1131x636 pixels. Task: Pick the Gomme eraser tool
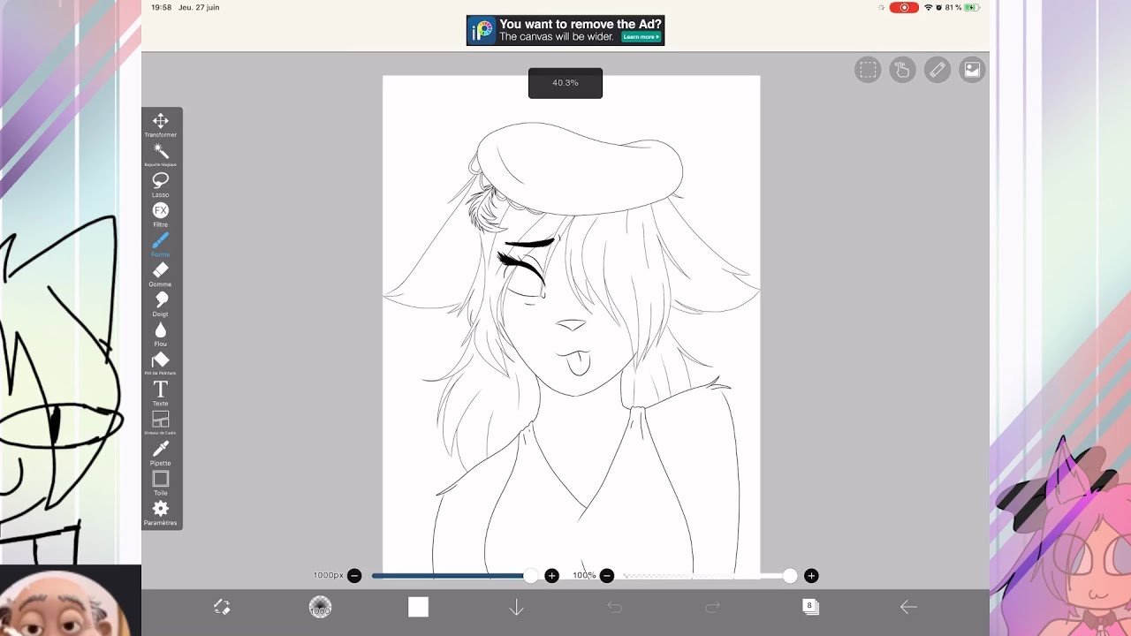coord(161,271)
